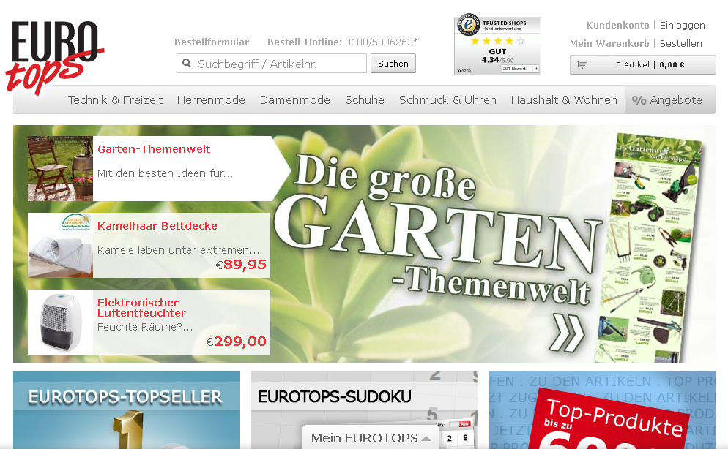The image size is (728, 449).
Task: Open the Bestellformular link
Action: coord(212,42)
